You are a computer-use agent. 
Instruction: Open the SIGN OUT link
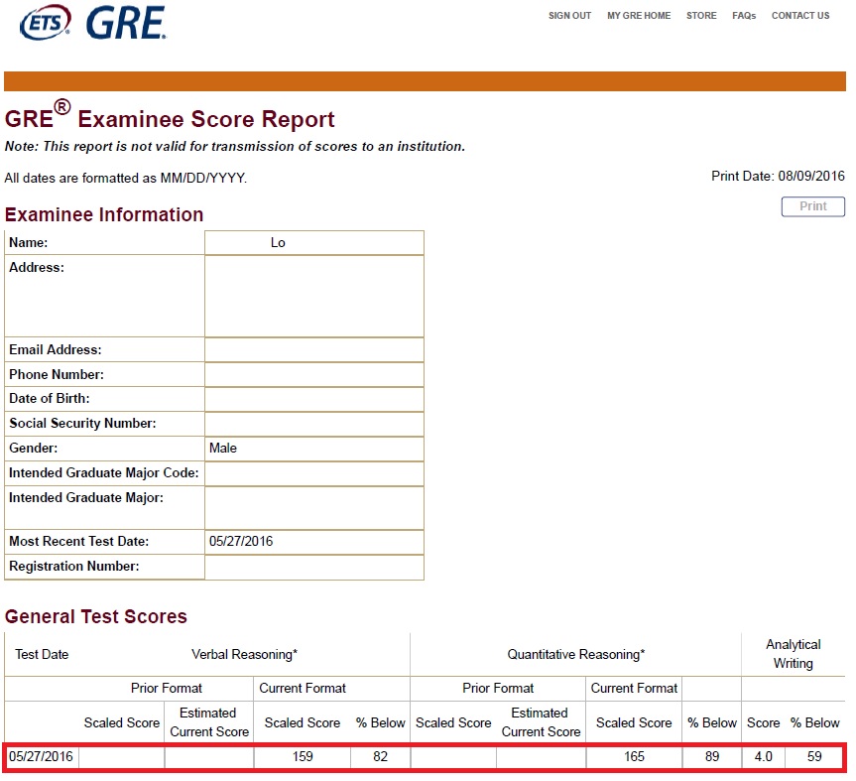coord(569,16)
